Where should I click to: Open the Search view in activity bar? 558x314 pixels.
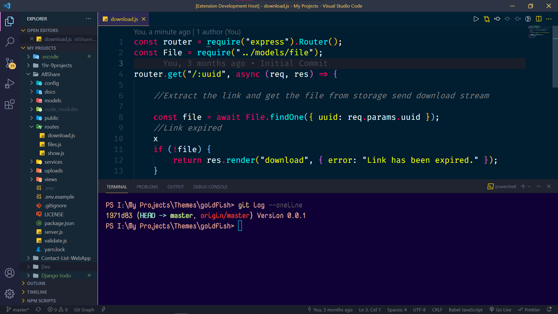click(x=10, y=42)
